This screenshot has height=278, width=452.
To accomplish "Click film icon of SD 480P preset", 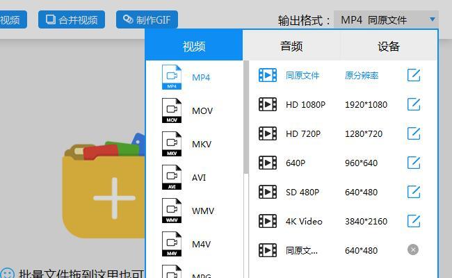I will [x=268, y=192].
